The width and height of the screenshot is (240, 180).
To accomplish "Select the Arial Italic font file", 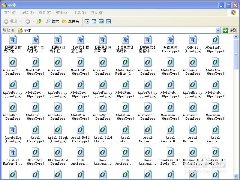I will (125, 134).
